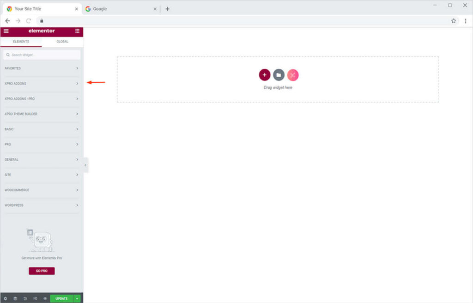This screenshot has width=473, height=303.
Task: Click the green Update button
Action: tap(61, 298)
